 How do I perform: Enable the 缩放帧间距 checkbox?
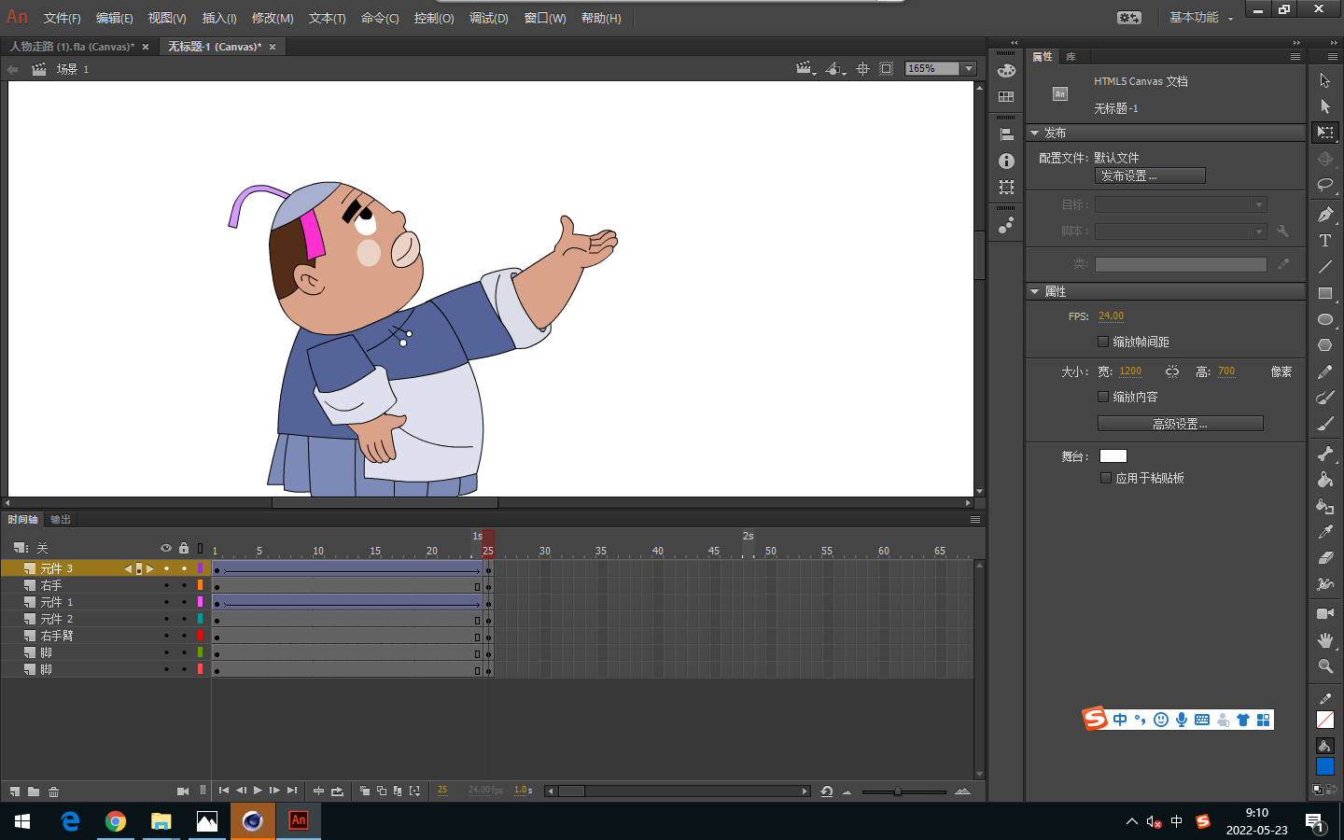pyautogui.click(x=1103, y=342)
